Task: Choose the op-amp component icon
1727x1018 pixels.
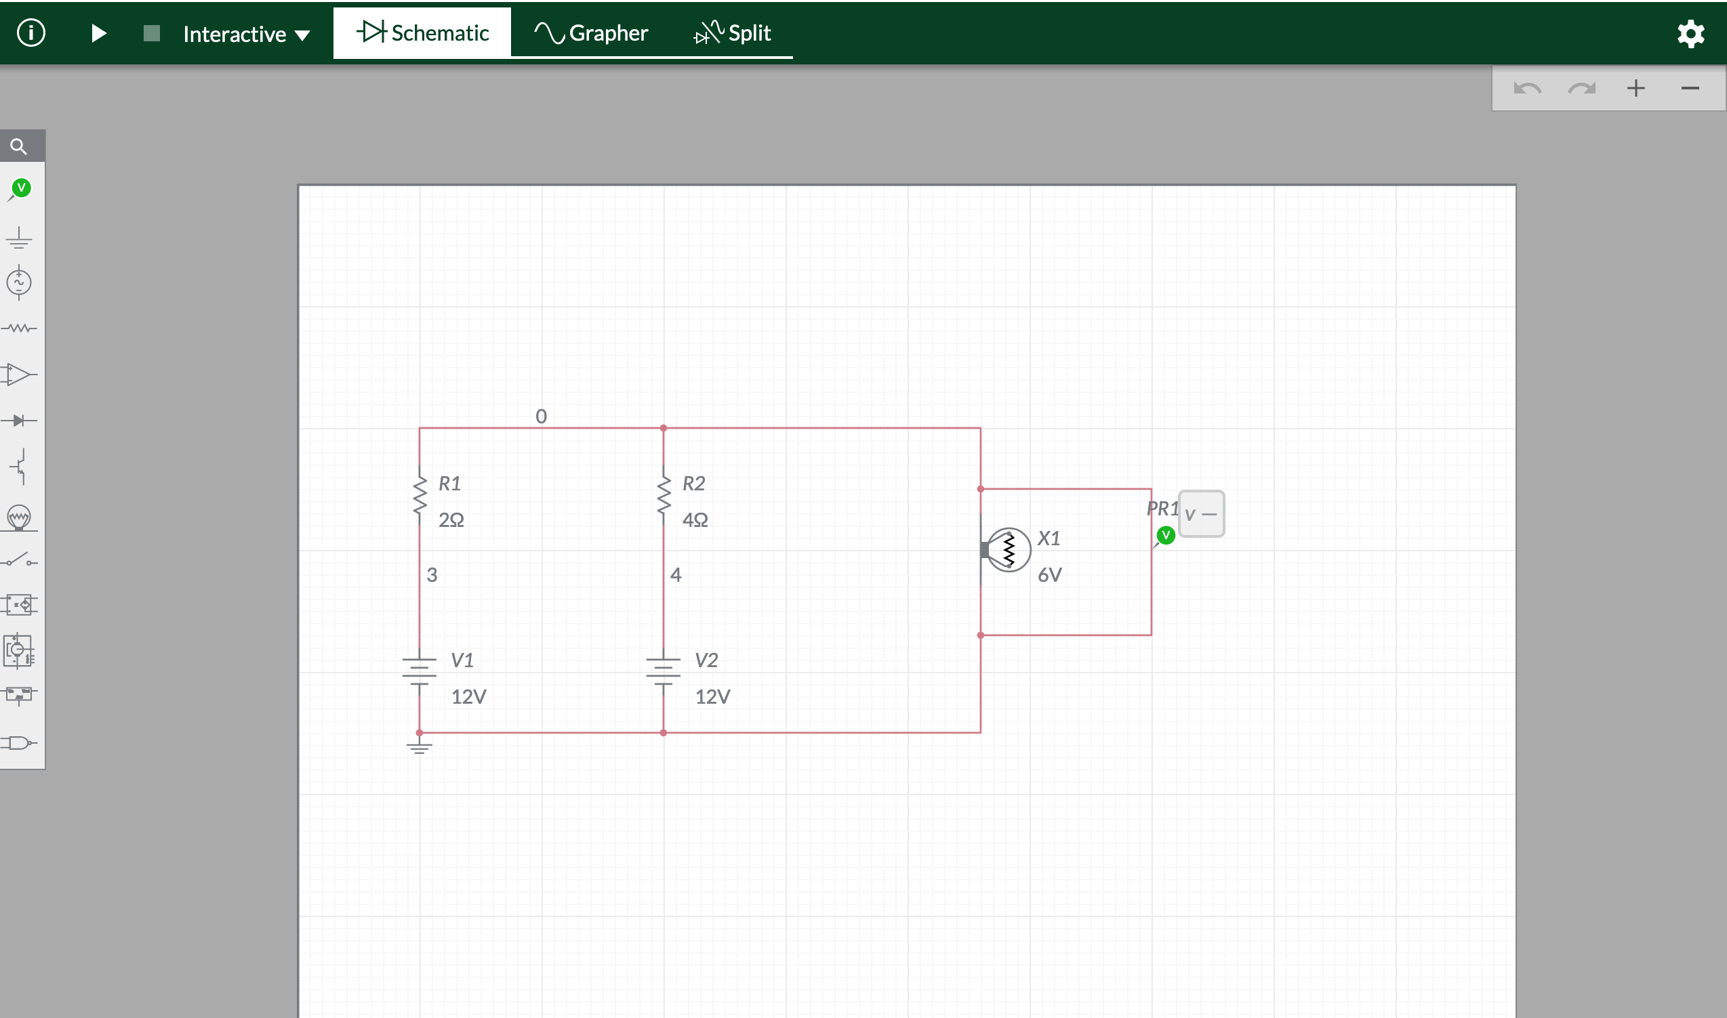Action: (x=20, y=375)
